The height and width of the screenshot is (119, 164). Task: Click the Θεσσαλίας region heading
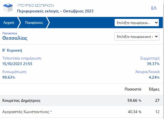pyautogui.click(x=15, y=38)
